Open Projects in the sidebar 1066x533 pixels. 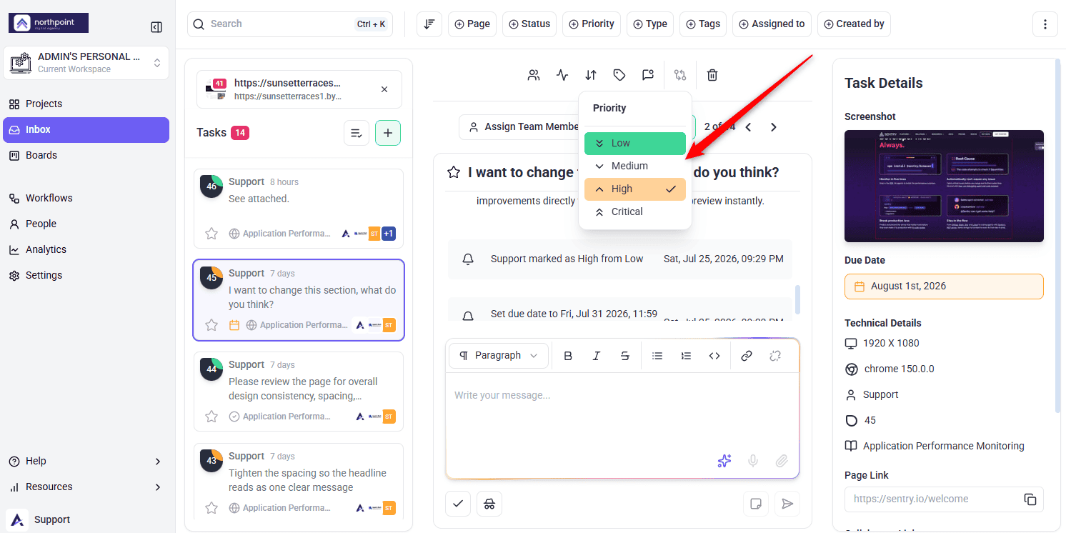86,104
